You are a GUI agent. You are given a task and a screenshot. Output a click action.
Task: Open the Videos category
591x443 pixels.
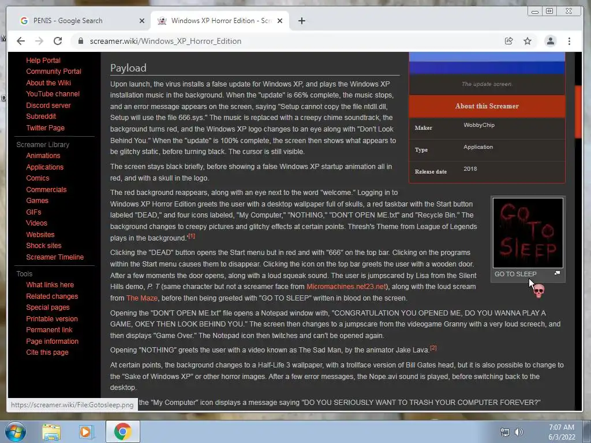pos(36,223)
